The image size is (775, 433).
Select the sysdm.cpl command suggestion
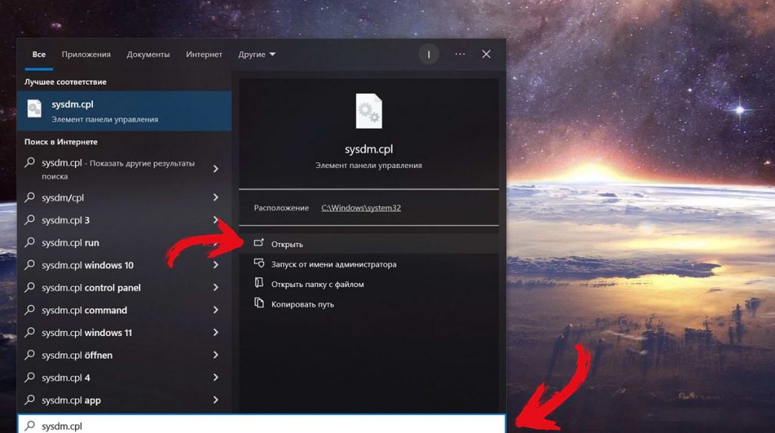(124, 310)
